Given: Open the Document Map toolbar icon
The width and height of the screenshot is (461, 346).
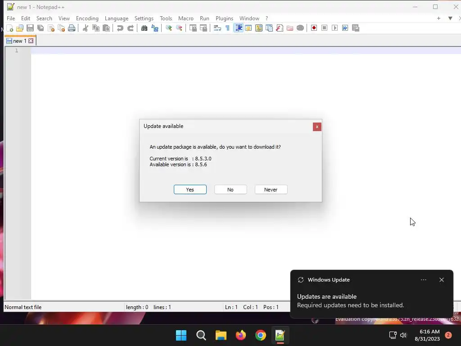Looking at the screenshot, I should (259, 28).
